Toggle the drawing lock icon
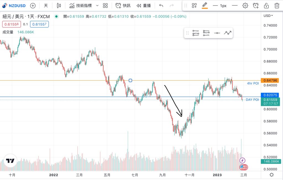 (266, 6)
